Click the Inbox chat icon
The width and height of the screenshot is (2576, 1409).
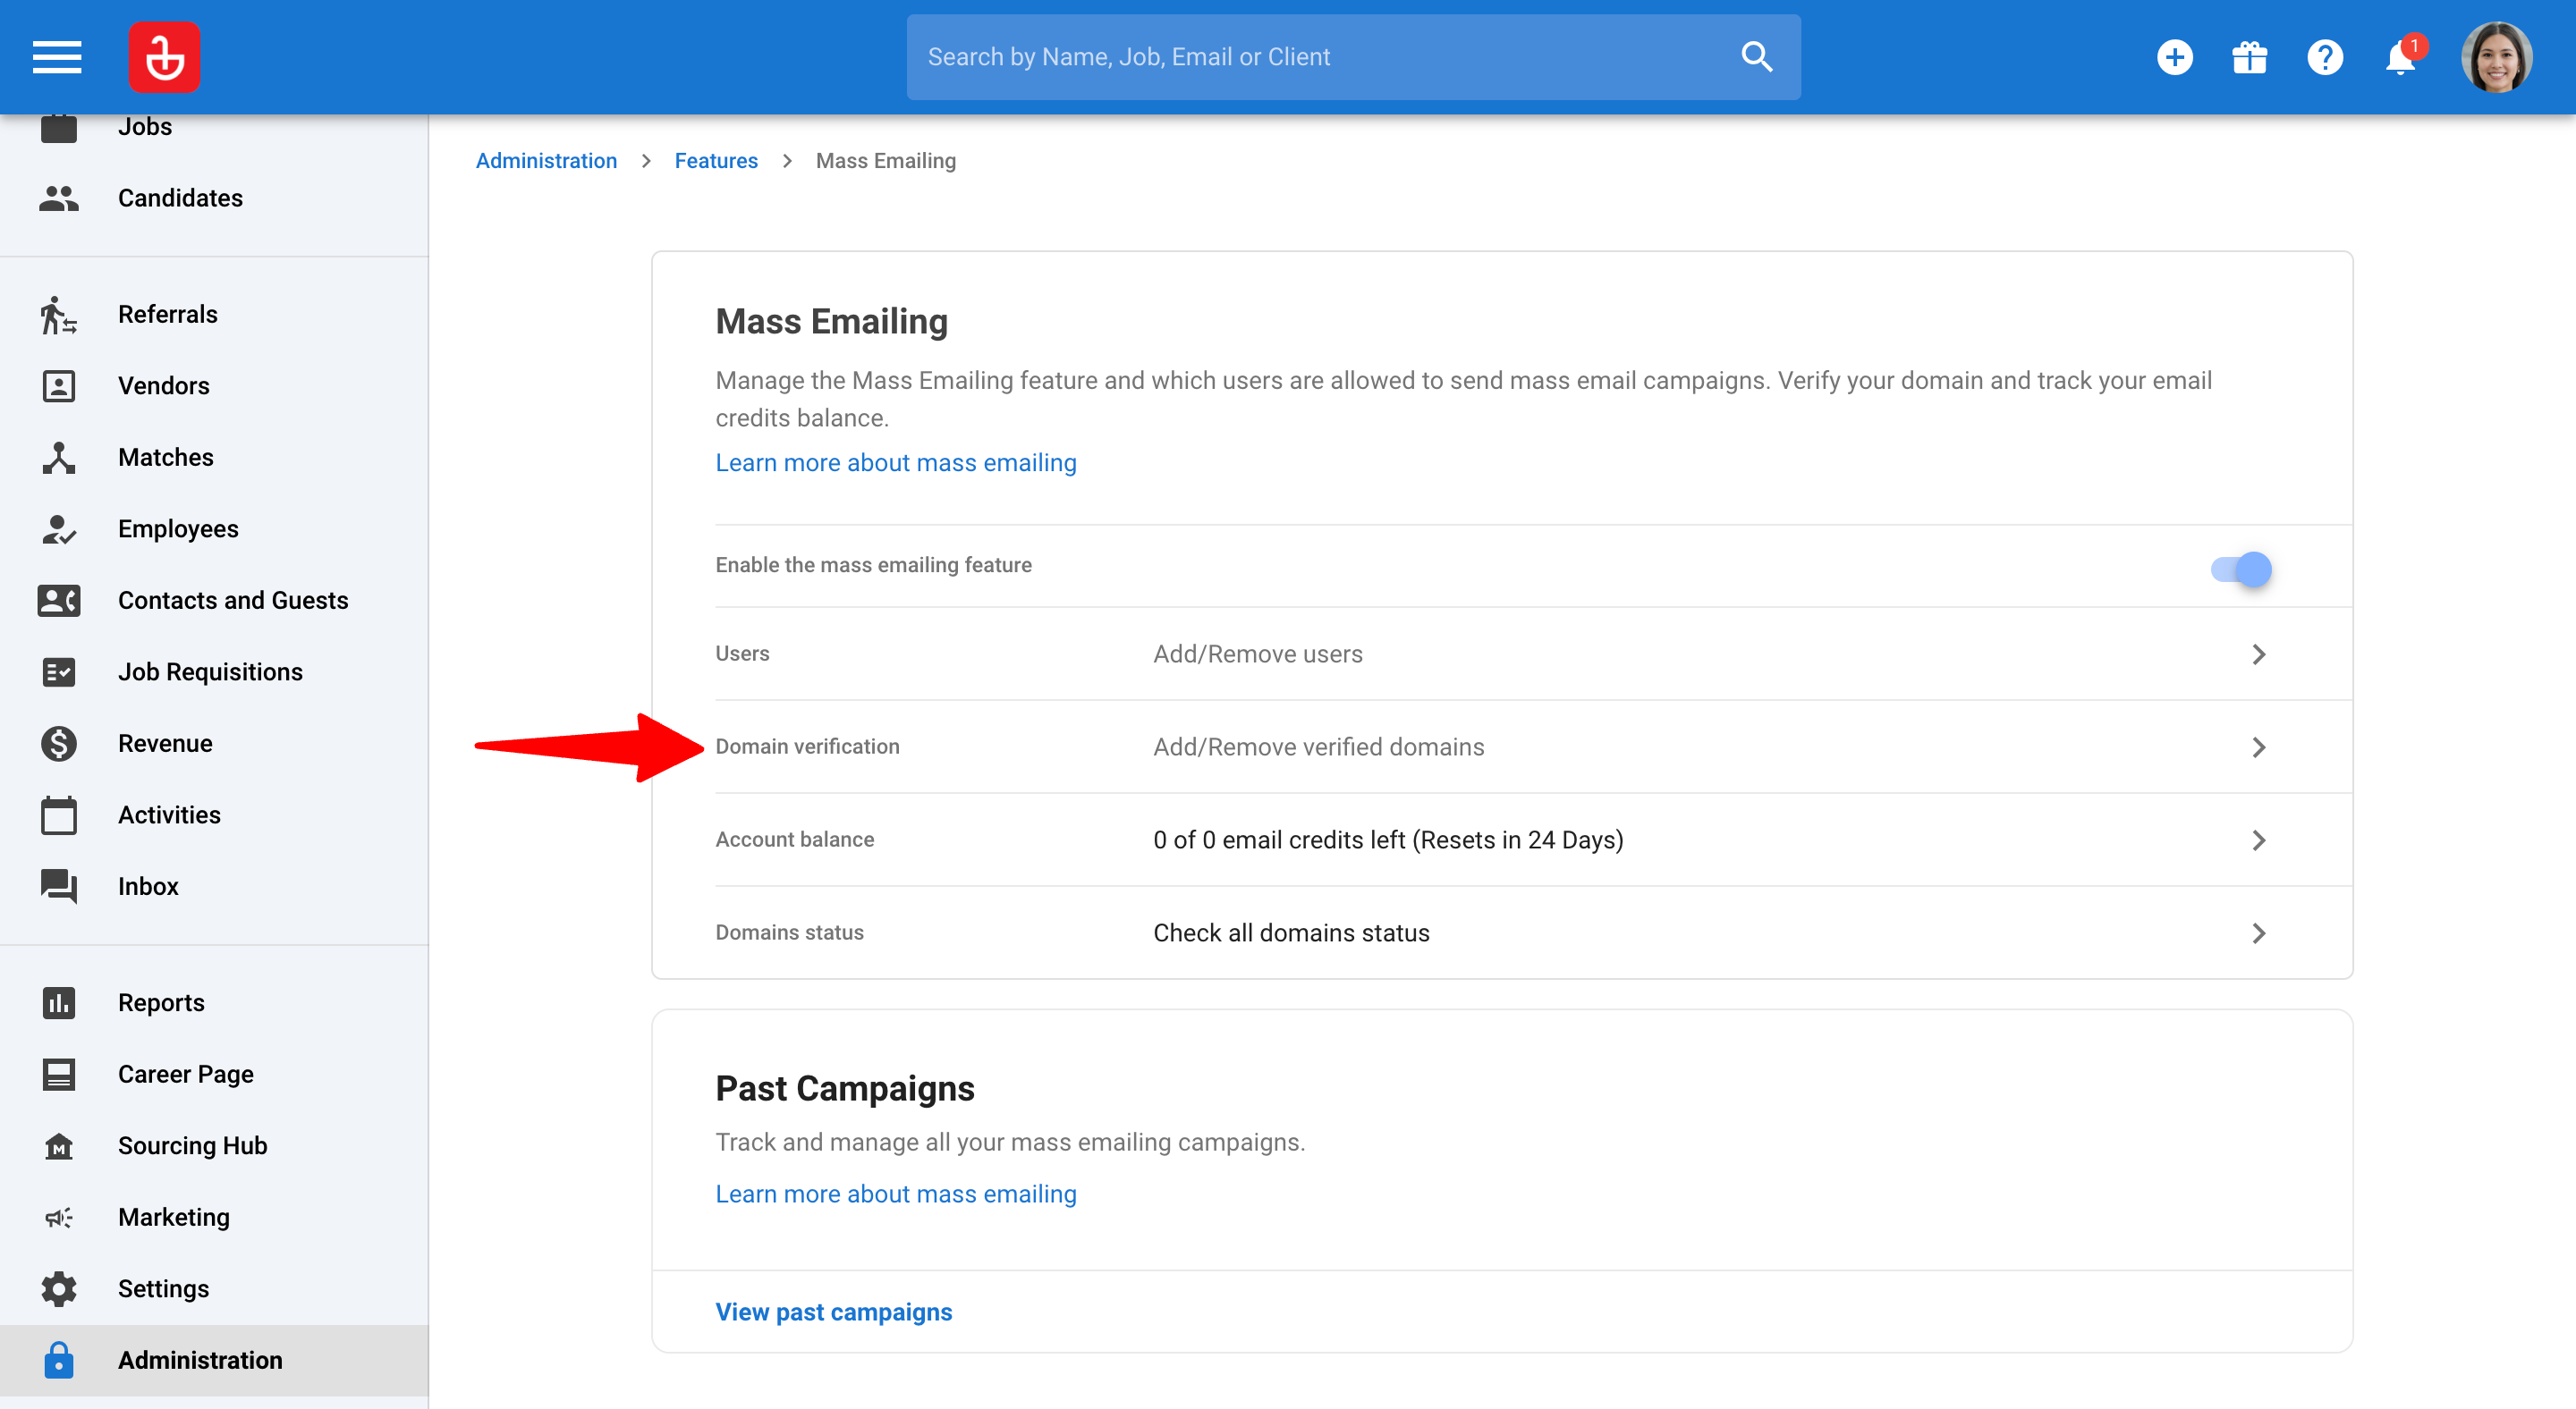(59, 886)
